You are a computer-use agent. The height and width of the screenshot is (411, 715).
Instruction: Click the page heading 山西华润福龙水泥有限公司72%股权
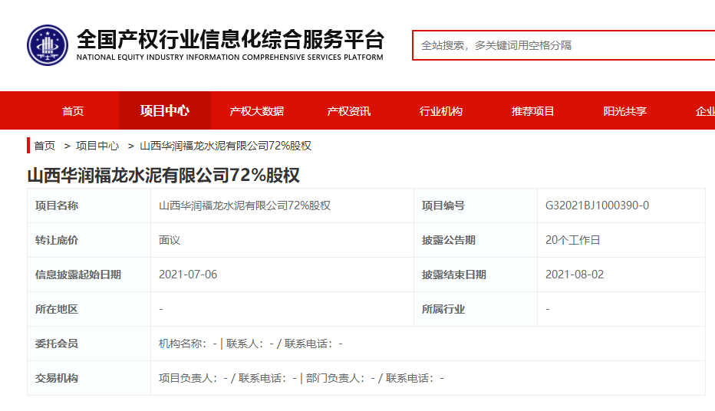[x=163, y=176]
